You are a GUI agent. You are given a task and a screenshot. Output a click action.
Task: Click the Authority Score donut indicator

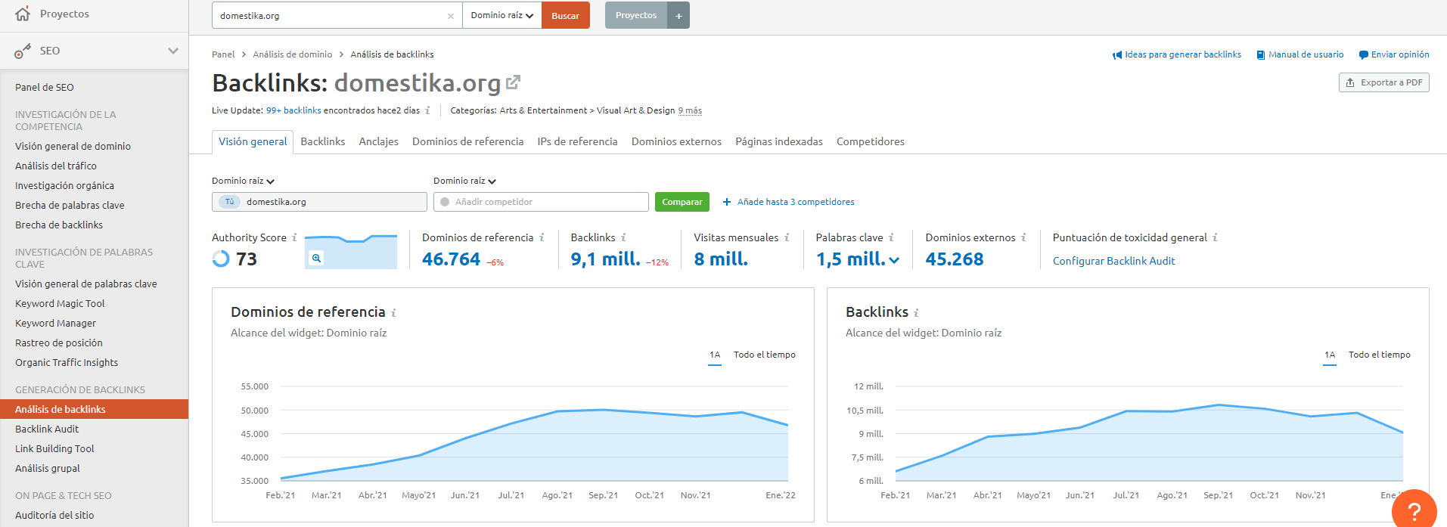pyautogui.click(x=221, y=259)
